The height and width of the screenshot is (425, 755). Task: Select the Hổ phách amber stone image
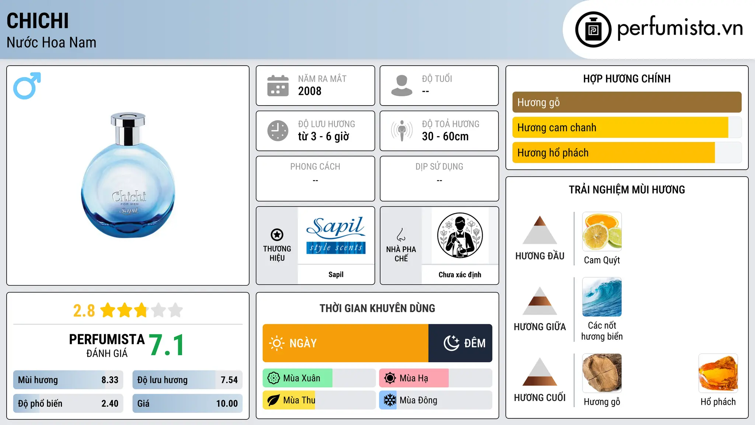point(718,373)
